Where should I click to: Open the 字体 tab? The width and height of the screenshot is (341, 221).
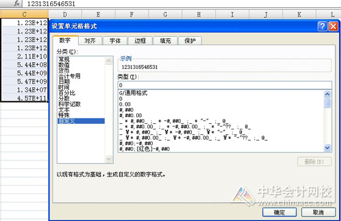pos(115,41)
